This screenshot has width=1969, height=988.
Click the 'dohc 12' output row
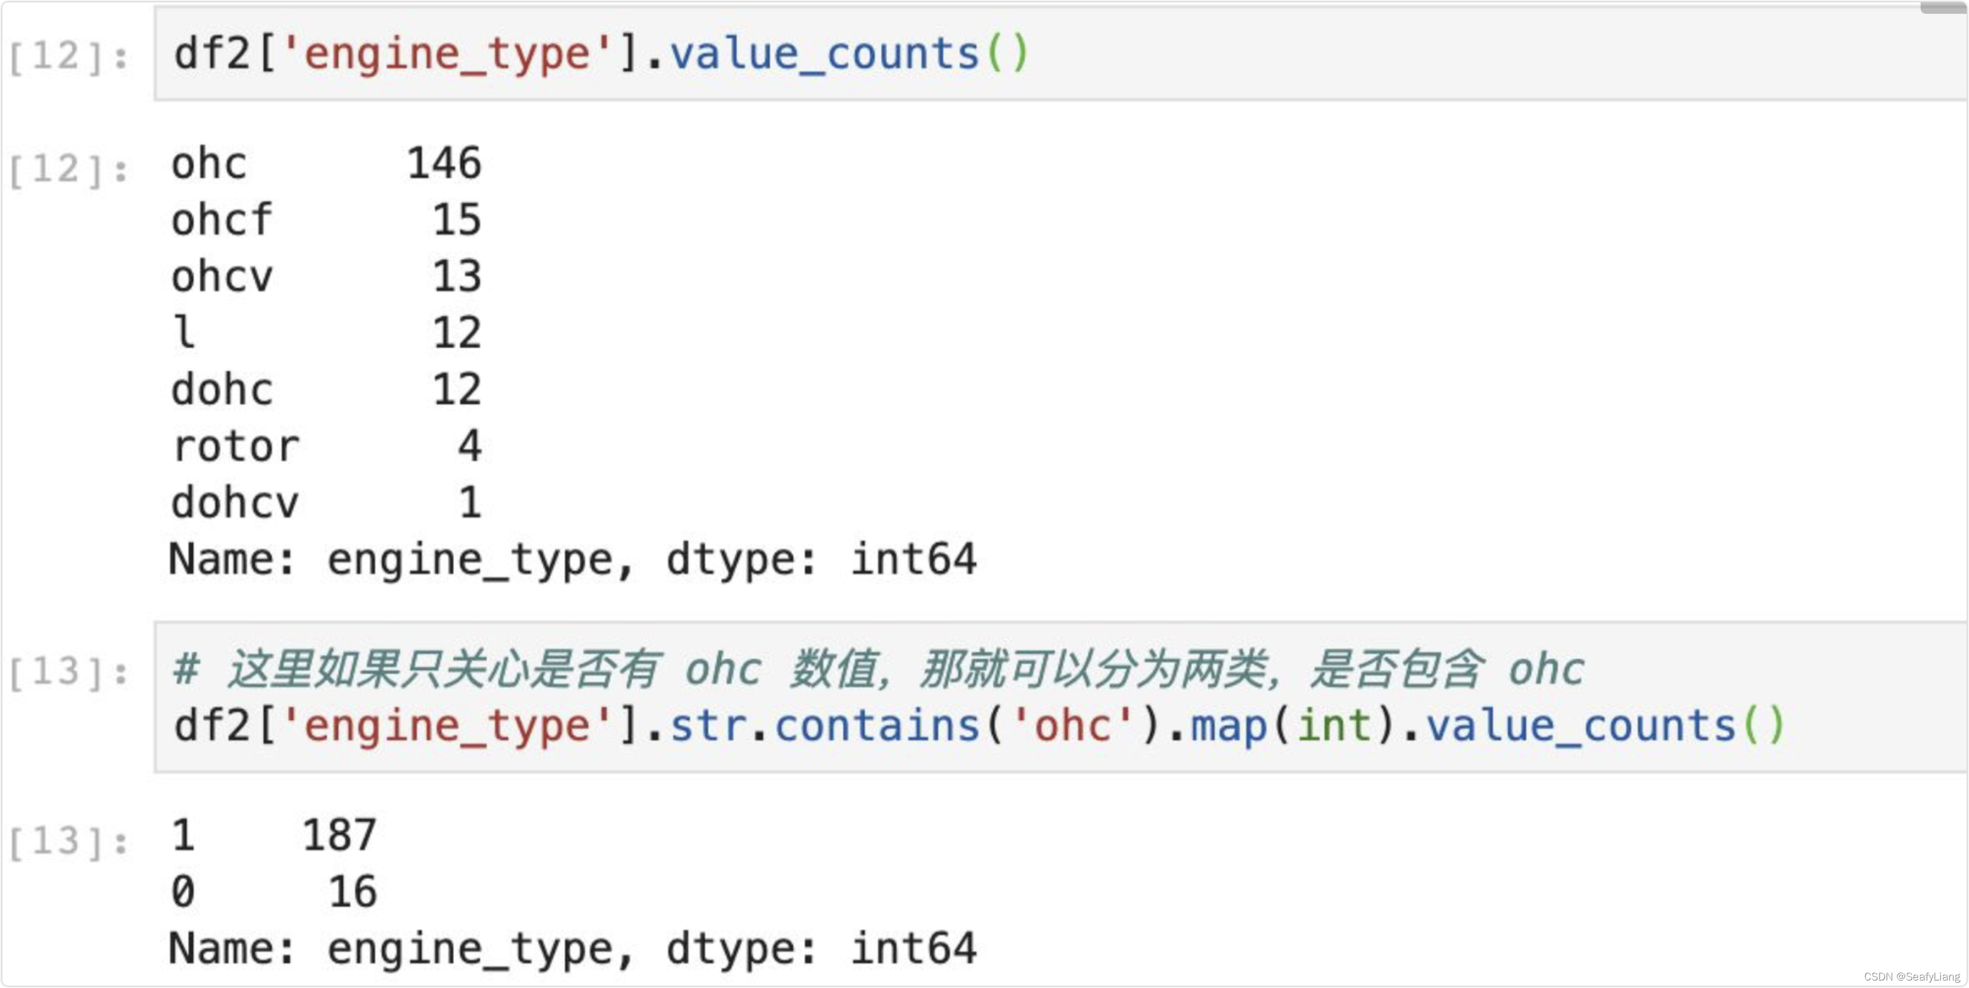pyautogui.click(x=327, y=390)
